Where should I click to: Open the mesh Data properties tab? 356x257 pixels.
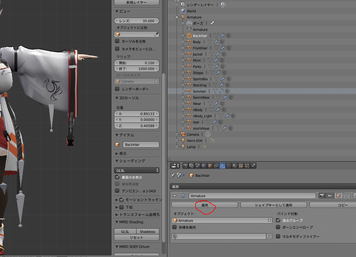(x=228, y=166)
